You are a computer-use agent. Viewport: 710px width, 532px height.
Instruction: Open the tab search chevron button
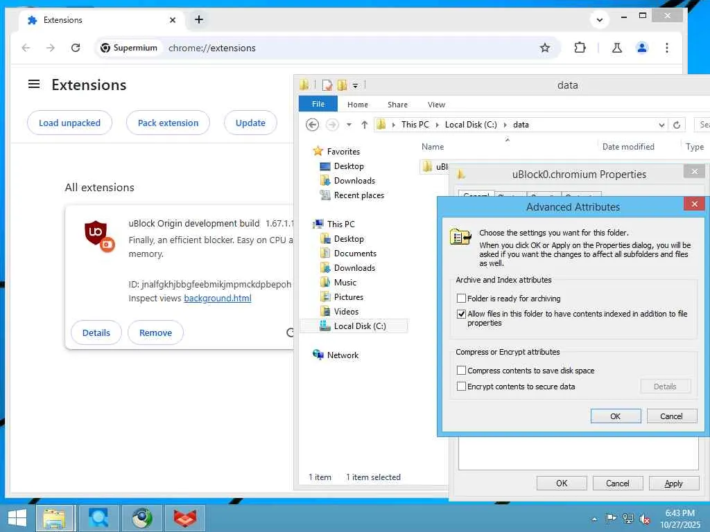coord(600,19)
